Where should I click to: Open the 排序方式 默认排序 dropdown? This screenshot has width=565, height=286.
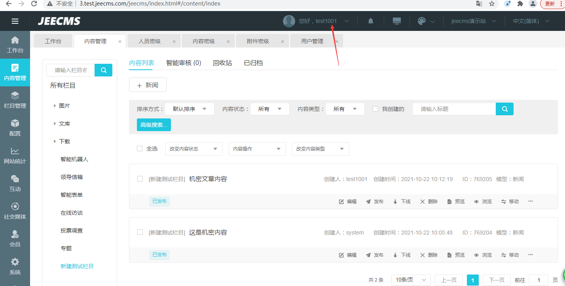point(190,109)
